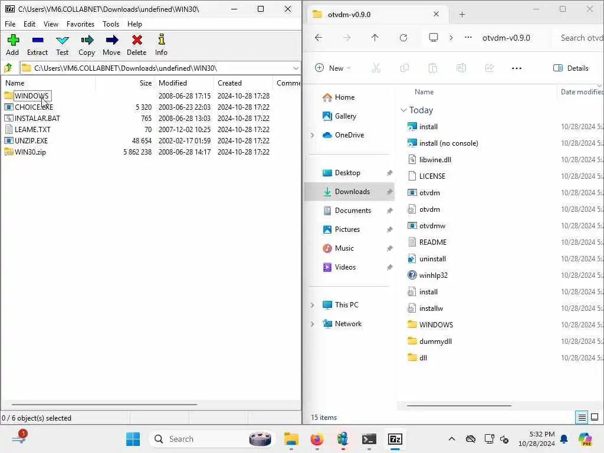Open the View menu in 7-Zip
604x453 pixels.
[x=51, y=24]
